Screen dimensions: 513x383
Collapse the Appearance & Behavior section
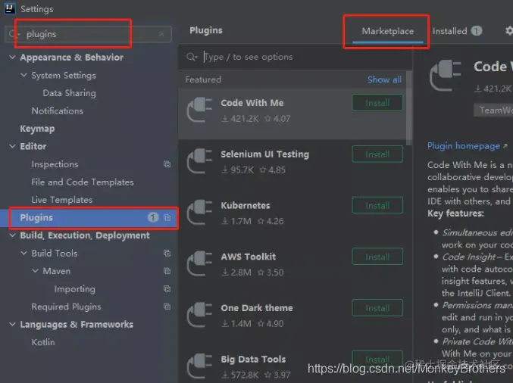coord(12,58)
